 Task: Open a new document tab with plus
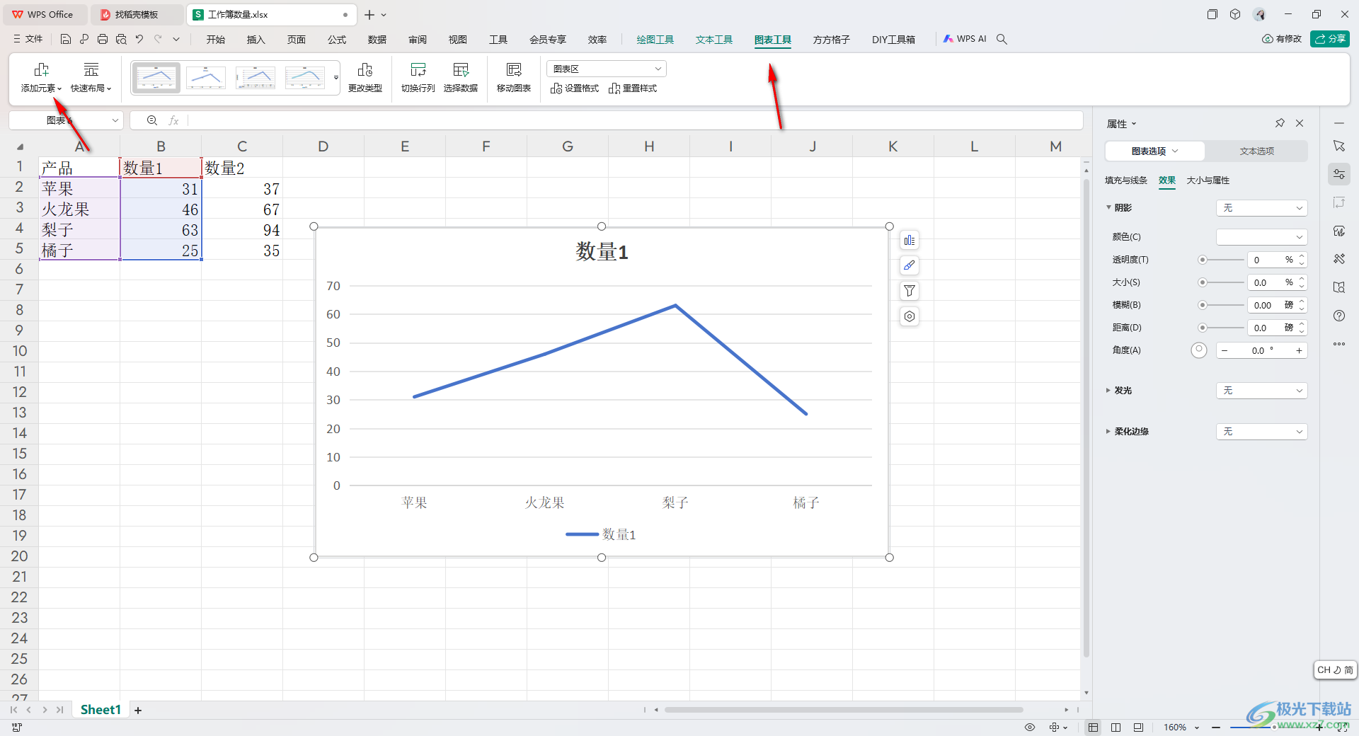[x=369, y=15]
